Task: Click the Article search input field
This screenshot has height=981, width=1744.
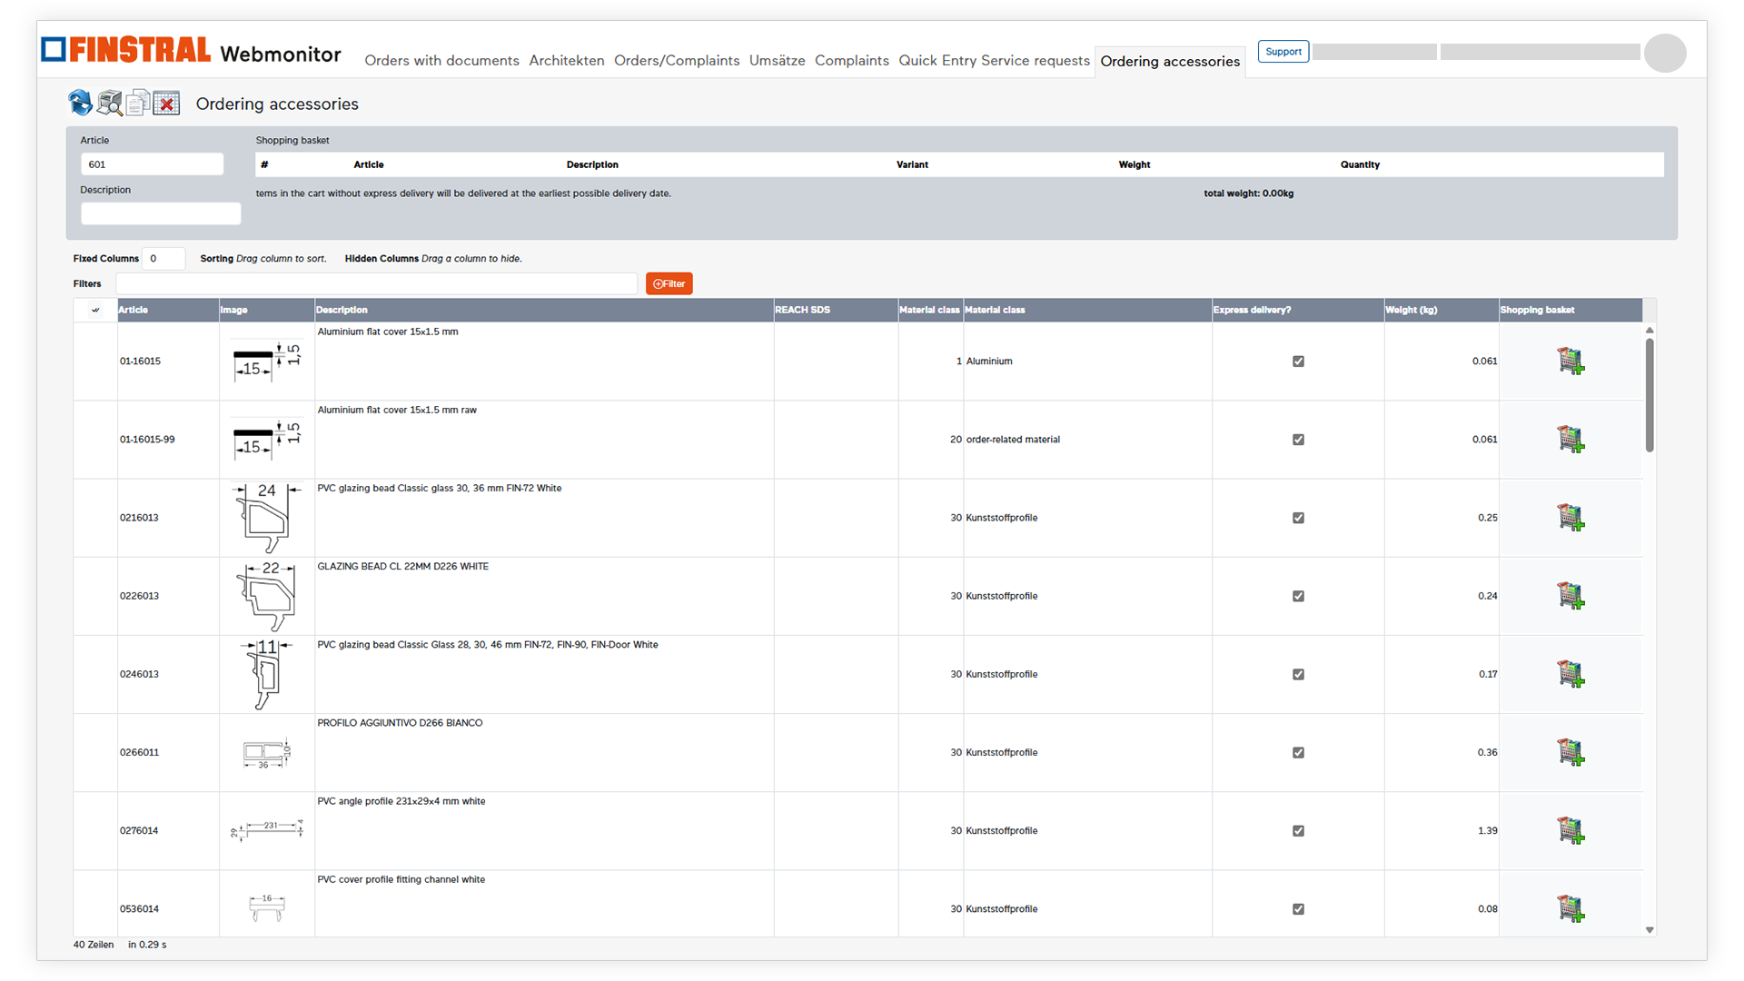Action: [x=152, y=164]
